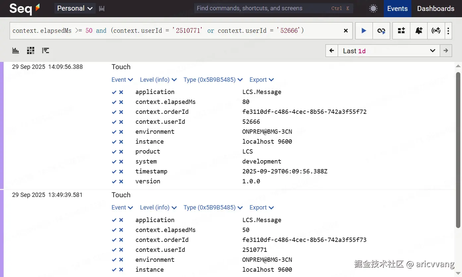This screenshot has width=462, height=277.
Task: Clear the query with the X button
Action: pyautogui.click(x=346, y=31)
